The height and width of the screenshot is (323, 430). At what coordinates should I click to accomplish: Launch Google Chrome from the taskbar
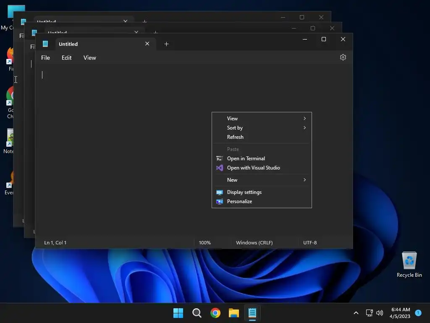[x=215, y=313]
